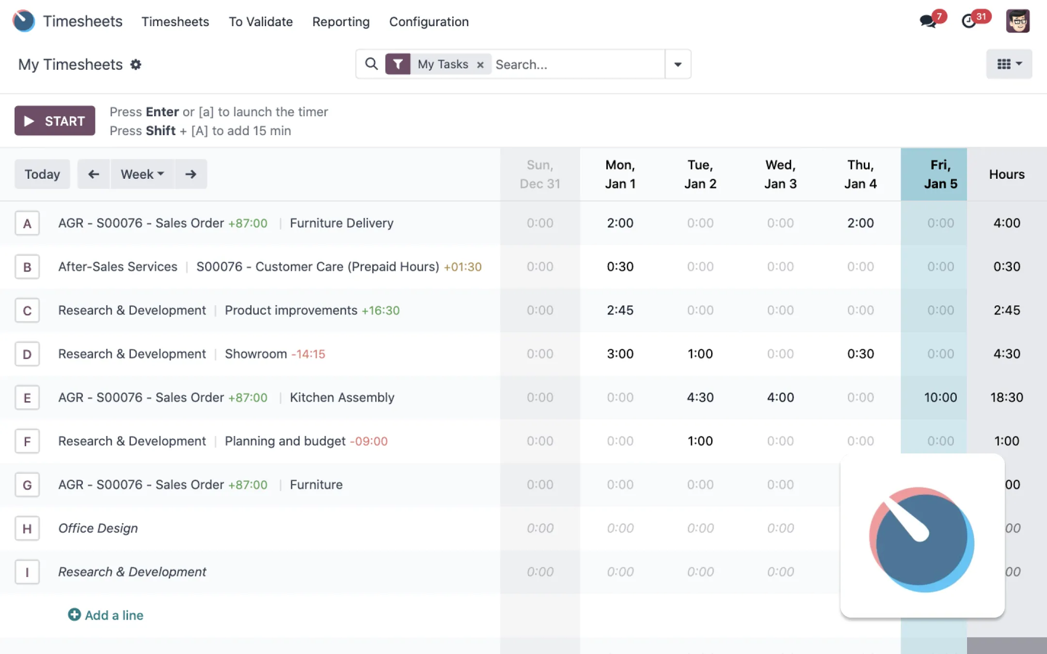Click the Timesheets app logo icon
This screenshot has height=654, width=1047.
23,21
